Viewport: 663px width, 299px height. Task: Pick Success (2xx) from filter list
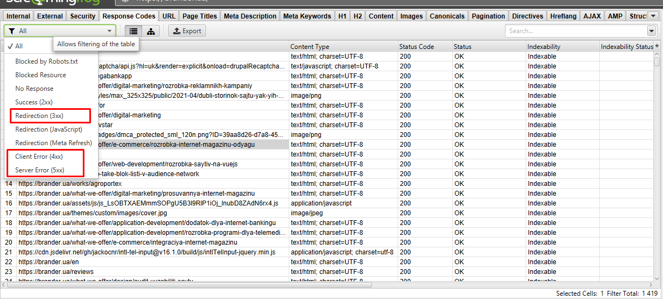pos(34,102)
